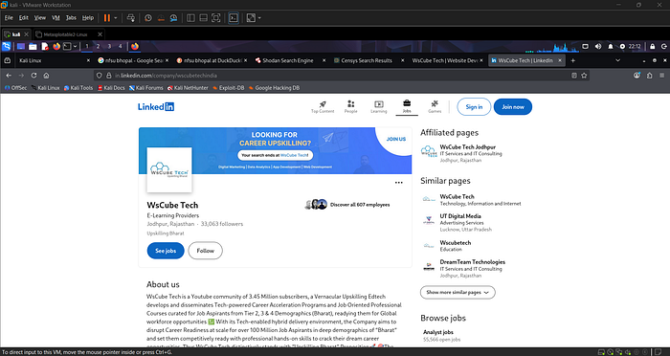Open Firefox home page button
Viewport: 670px width, 356px height.
tap(46, 76)
